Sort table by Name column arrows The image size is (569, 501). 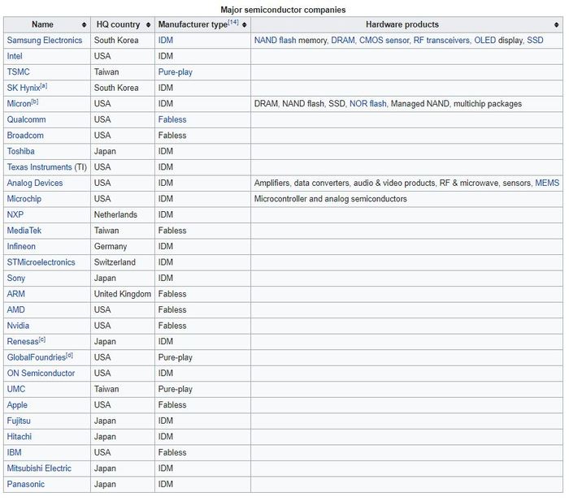83,25
